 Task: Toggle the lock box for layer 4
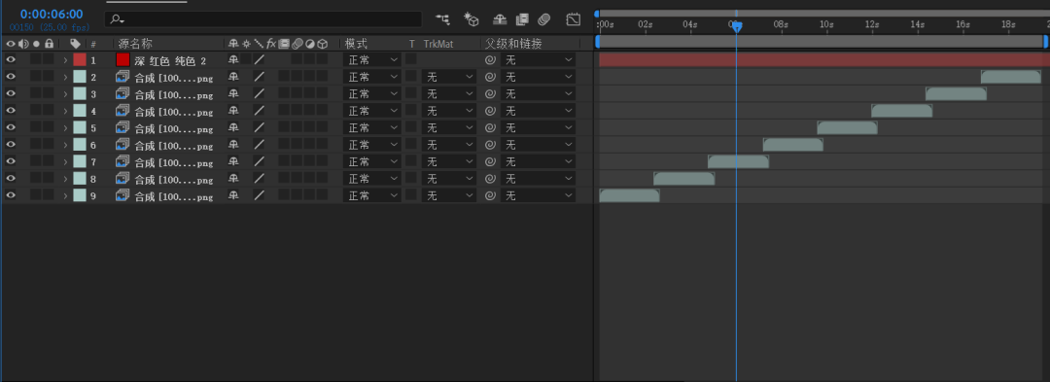[49, 111]
